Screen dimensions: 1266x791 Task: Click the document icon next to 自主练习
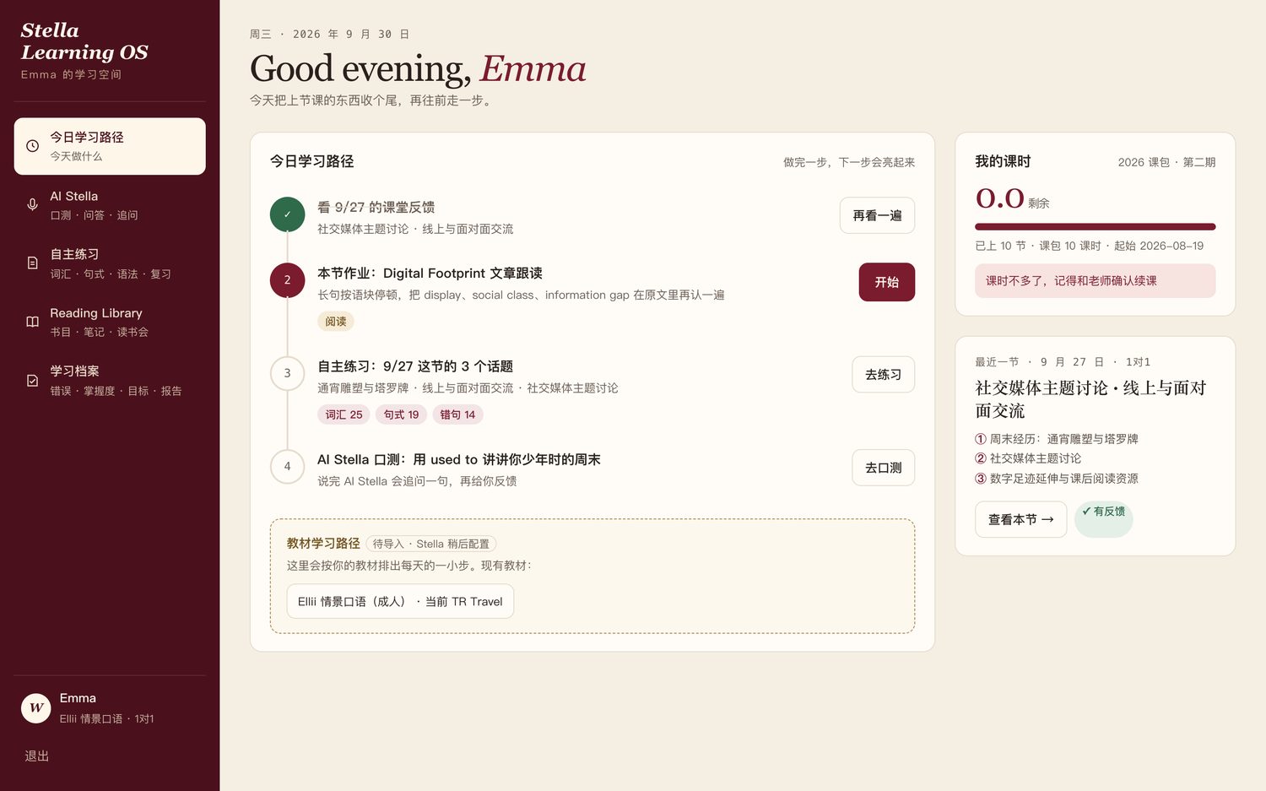pyautogui.click(x=32, y=263)
